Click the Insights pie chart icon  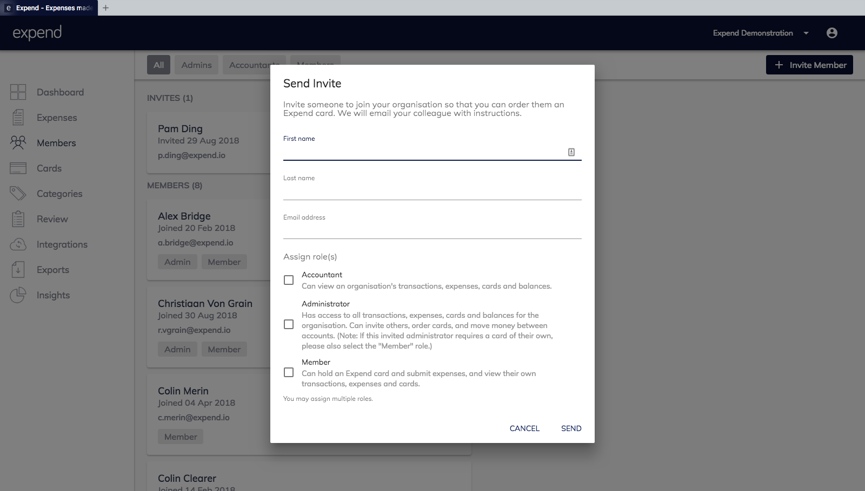pos(18,295)
